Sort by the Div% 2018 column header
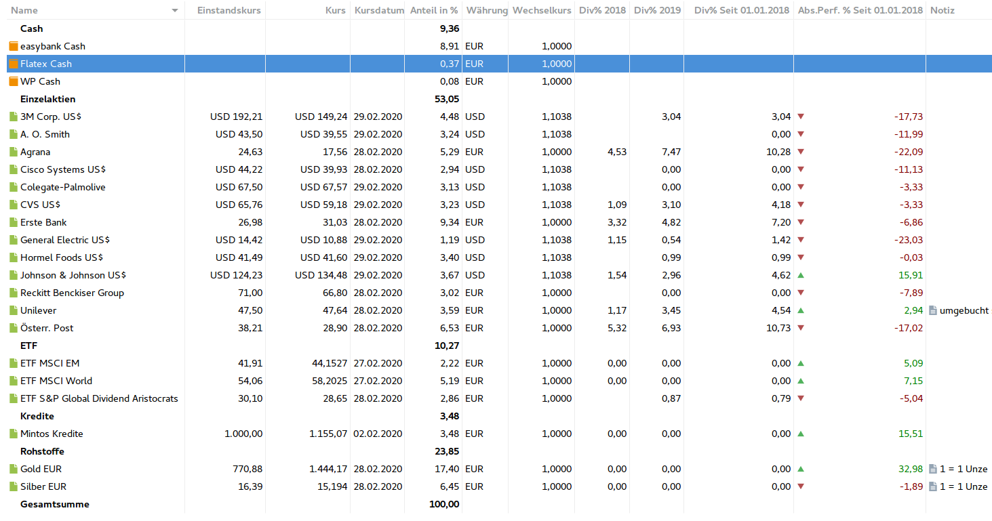Viewport: 992px width, 521px height. tap(603, 10)
